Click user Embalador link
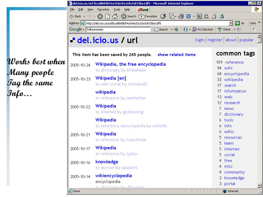 [x=136, y=70]
